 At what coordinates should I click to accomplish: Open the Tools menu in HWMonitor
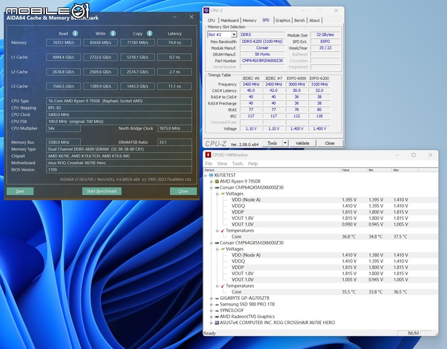[x=237, y=164]
